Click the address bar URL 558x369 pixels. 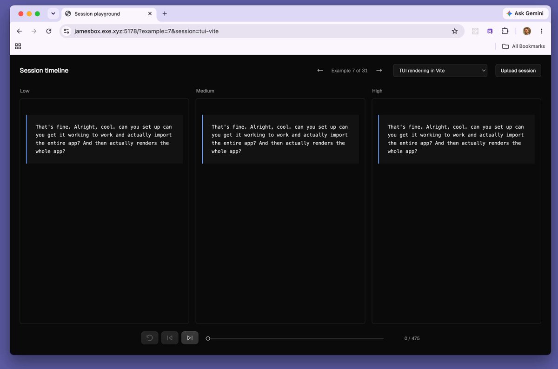coord(146,31)
